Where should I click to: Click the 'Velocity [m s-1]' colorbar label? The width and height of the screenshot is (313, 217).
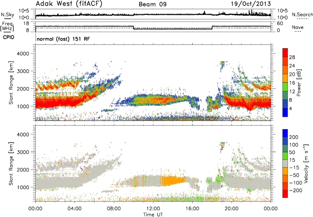point(306,163)
